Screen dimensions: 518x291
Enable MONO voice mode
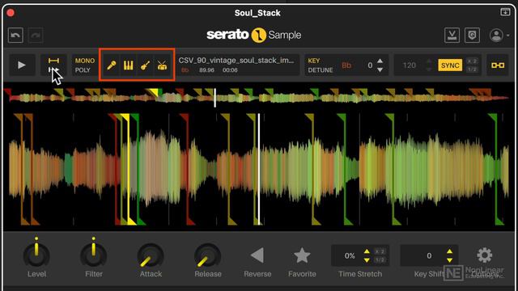84,61
